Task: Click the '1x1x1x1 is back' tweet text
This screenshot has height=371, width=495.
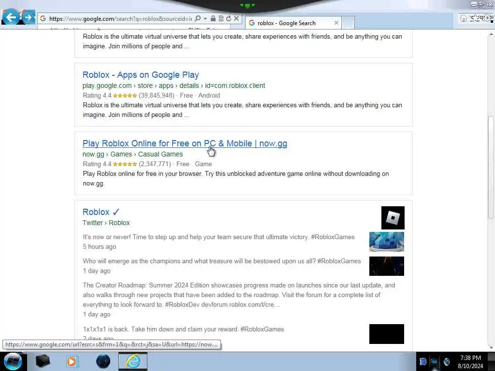Action: coord(183,329)
